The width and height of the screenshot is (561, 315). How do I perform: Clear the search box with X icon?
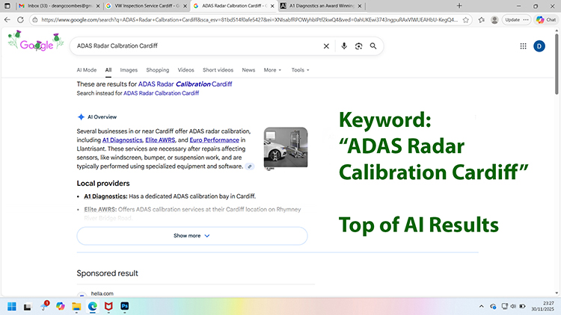326,46
